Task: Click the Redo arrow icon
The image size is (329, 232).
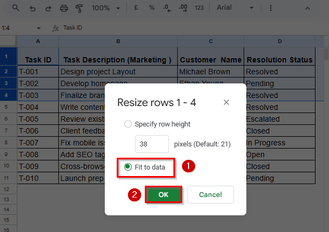Action: (48, 8)
